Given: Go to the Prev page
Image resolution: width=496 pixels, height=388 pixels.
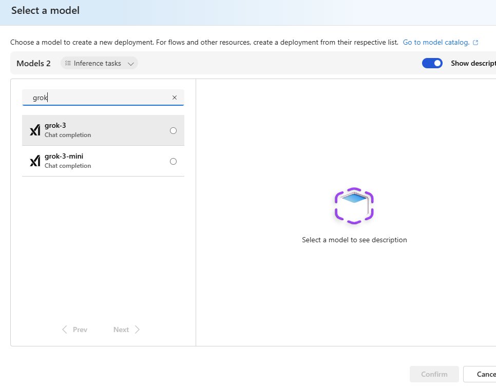Looking at the screenshot, I should 74,329.
